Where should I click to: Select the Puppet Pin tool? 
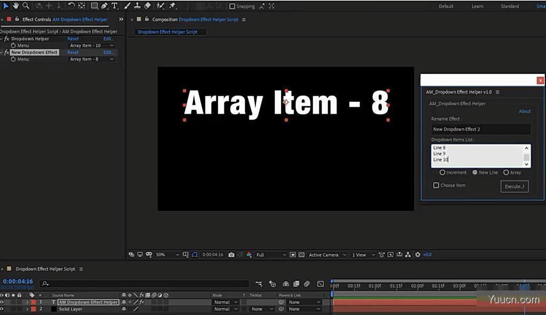pyautogui.click(x=173, y=5)
